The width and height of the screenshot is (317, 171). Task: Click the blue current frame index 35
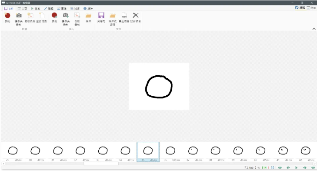tap(273, 168)
